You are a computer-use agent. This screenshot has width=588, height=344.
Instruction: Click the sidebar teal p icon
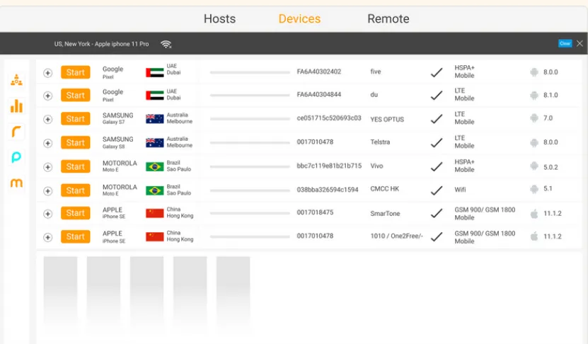(16, 157)
